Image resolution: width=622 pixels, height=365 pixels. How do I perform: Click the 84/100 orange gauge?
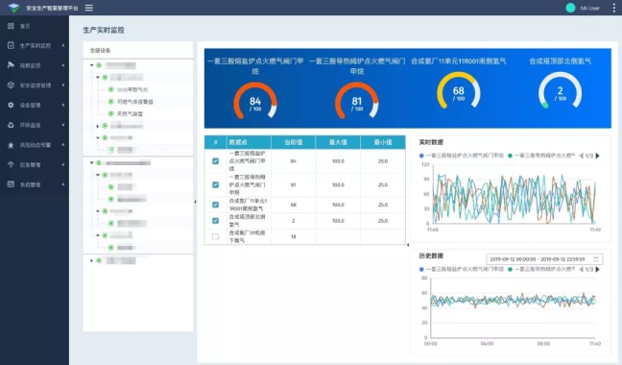255,101
